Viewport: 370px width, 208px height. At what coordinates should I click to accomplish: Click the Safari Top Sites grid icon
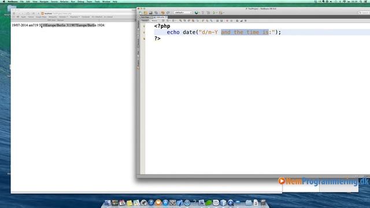click(18, 17)
